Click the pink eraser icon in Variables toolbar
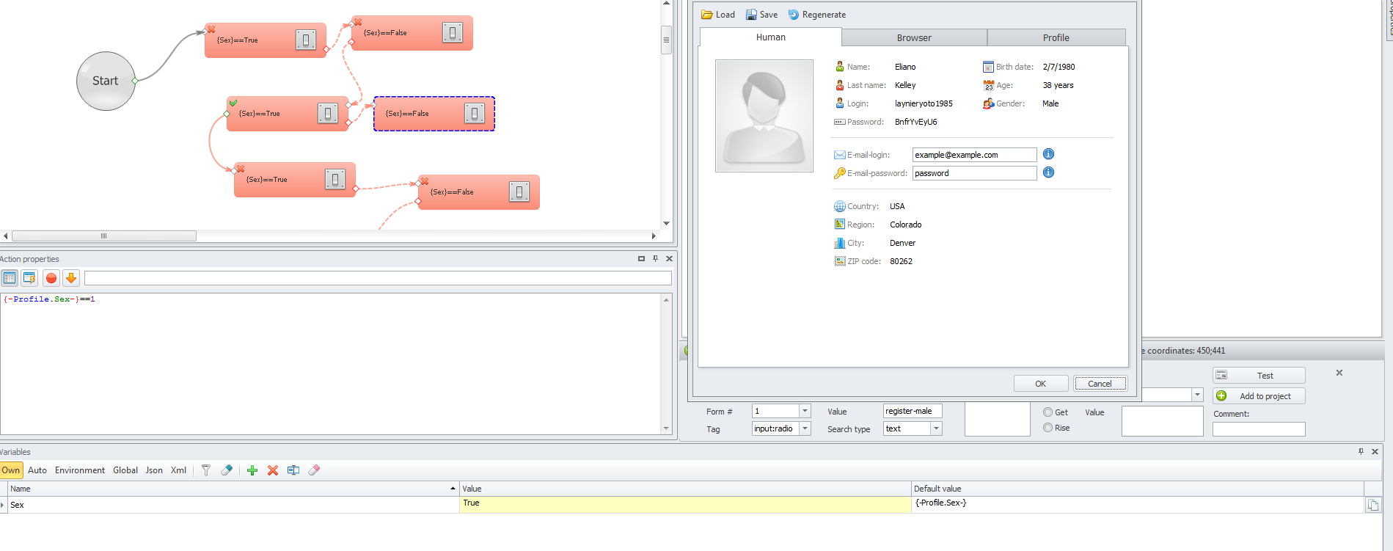 click(314, 470)
